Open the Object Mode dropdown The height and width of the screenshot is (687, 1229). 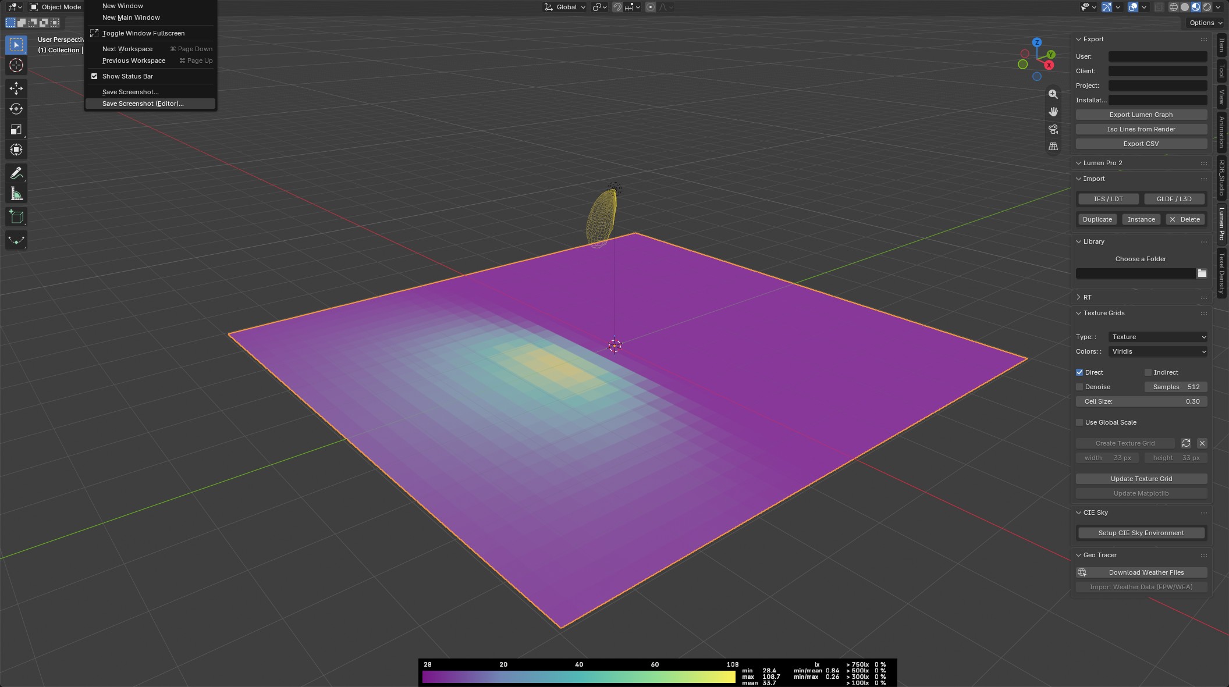[56, 7]
